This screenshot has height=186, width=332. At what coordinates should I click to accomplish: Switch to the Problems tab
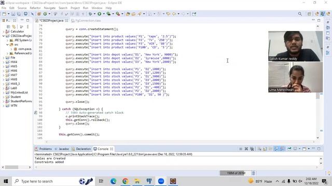click(x=43, y=149)
